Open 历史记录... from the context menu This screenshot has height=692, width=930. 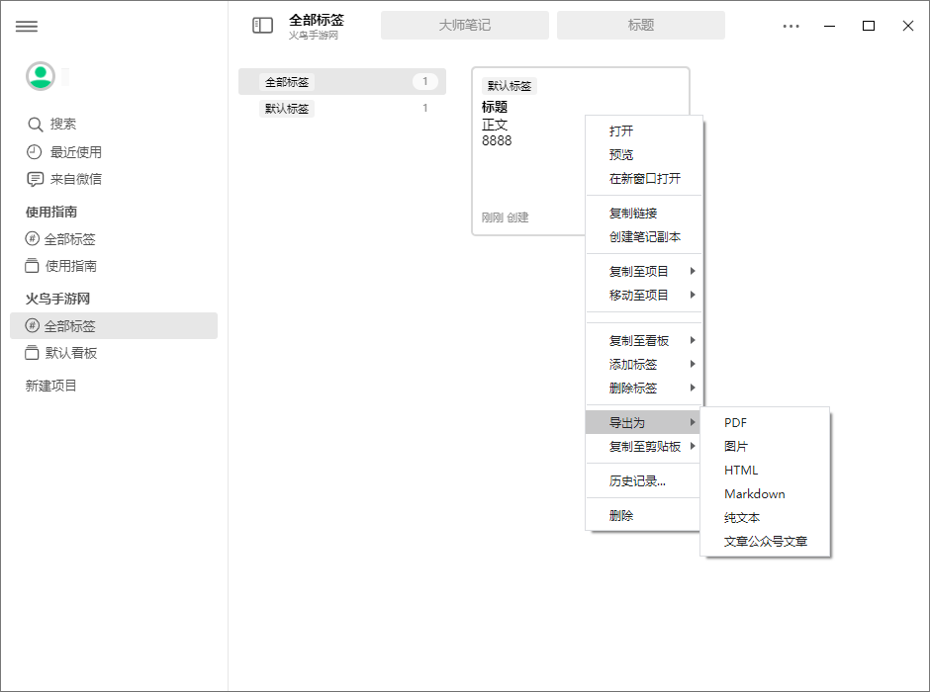[x=643, y=481]
